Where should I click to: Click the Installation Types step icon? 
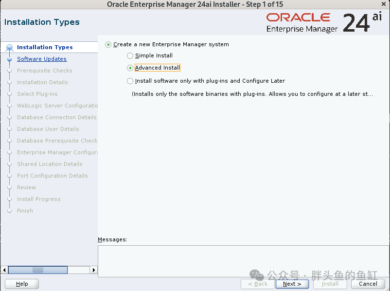9,48
